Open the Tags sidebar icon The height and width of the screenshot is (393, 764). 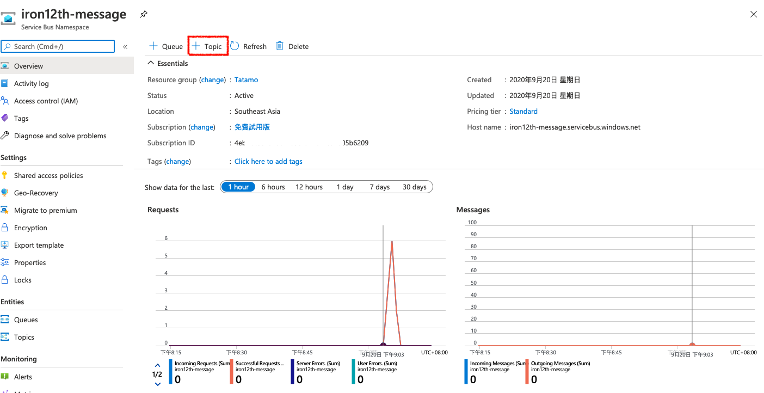(5, 118)
